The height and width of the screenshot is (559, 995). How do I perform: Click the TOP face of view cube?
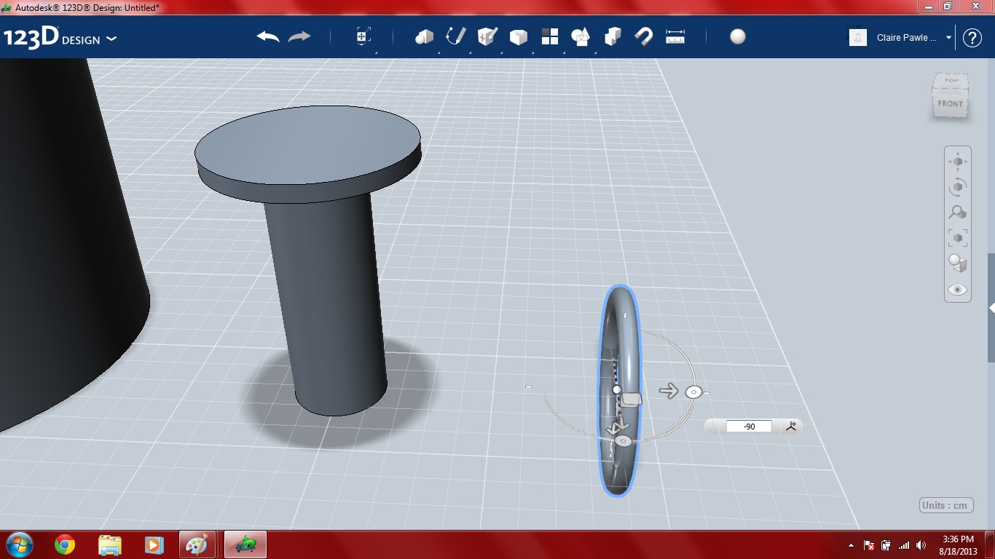point(951,81)
